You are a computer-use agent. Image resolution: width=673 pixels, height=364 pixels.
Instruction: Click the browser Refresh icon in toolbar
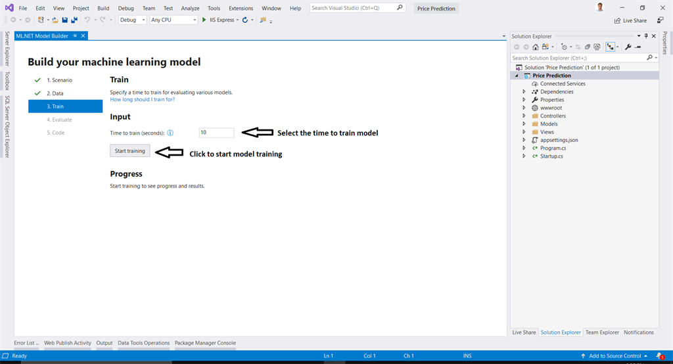tap(245, 20)
